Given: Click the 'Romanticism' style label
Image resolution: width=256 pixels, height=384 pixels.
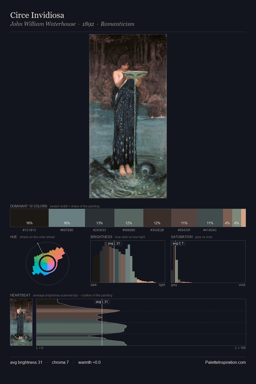Looking at the screenshot, I should point(117,24).
